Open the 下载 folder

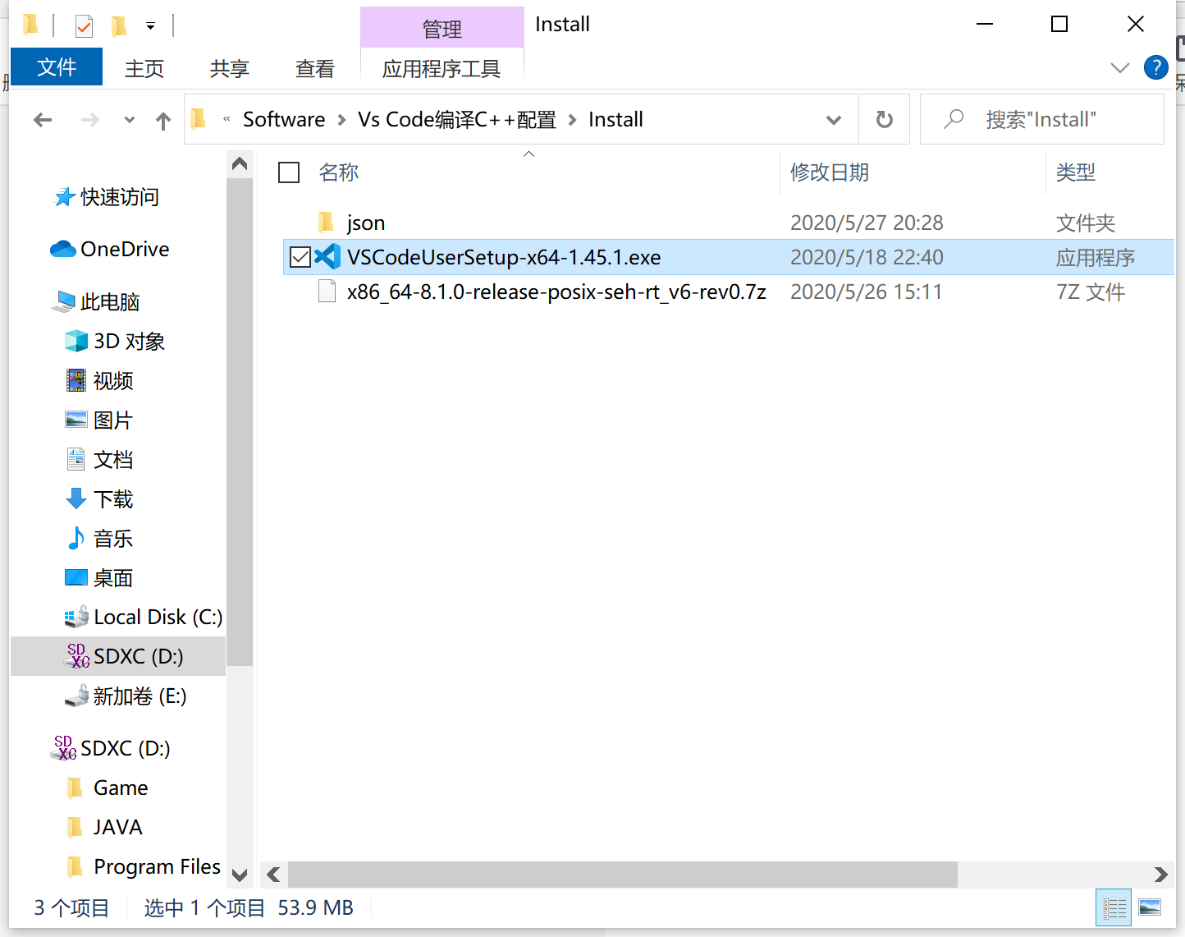113,498
